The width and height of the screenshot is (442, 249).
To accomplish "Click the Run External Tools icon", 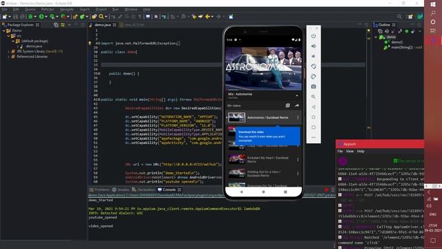I will coord(63,17).
